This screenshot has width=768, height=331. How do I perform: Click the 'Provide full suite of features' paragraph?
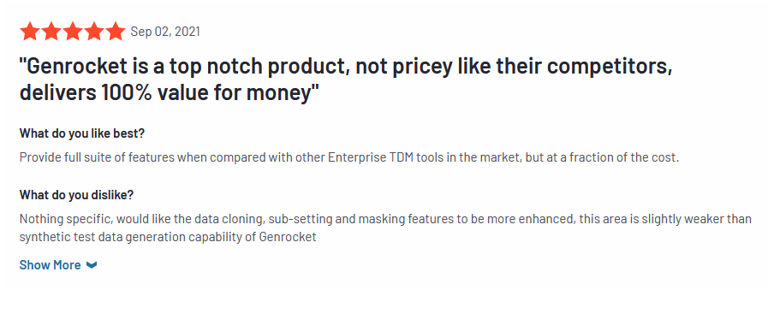[349, 158]
